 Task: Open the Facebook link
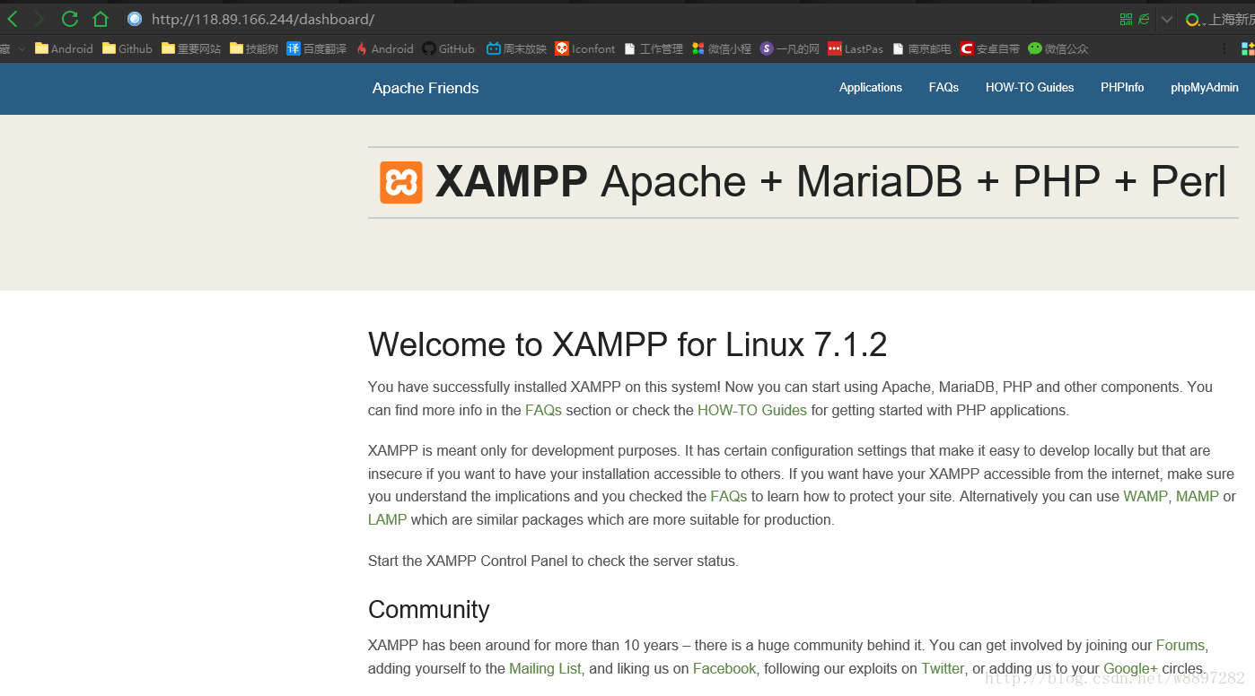coord(724,668)
